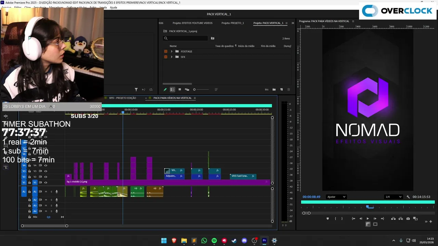Viewport: 438px width, 246px height.
Task: Sort by the Nome column header
Action: click(x=173, y=46)
